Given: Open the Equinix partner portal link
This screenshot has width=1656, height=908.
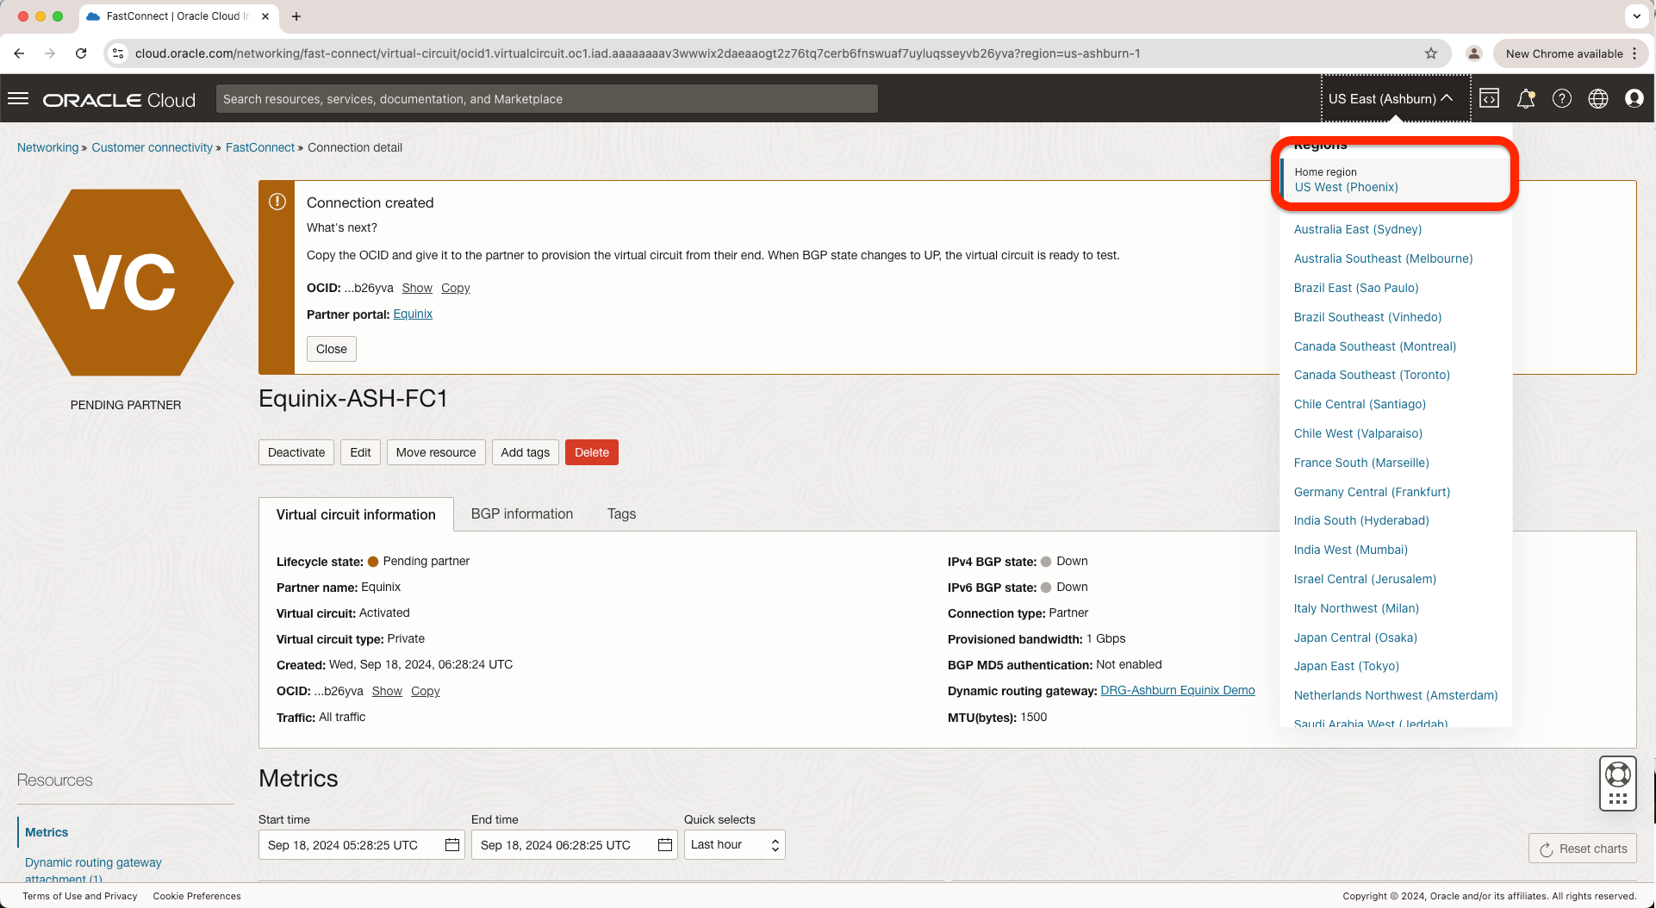Looking at the screenshot, I should pos(413,314).
